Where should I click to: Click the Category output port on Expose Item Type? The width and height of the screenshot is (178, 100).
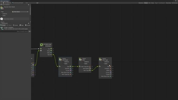tap(113, 69)
